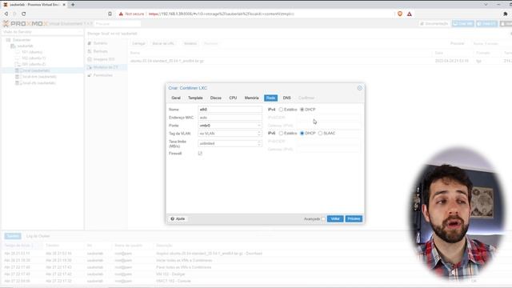Select local (sauberlab) storage in tree
Image resolution: width=512 pixels, height=288 pixels.
pos(36,70)
